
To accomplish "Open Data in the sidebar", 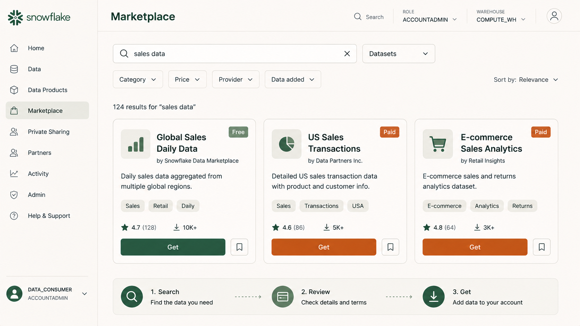I will 47,69.
